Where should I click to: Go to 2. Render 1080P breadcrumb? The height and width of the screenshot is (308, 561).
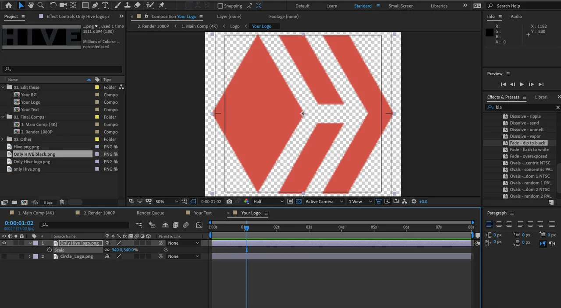click(x=153, y=26)
